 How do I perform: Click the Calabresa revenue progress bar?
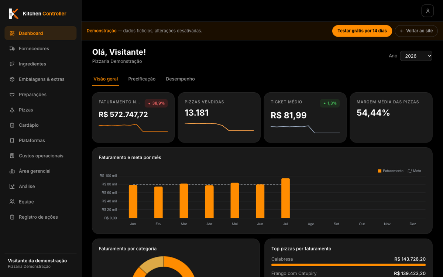pyautogui.click(x=348, y=265)
